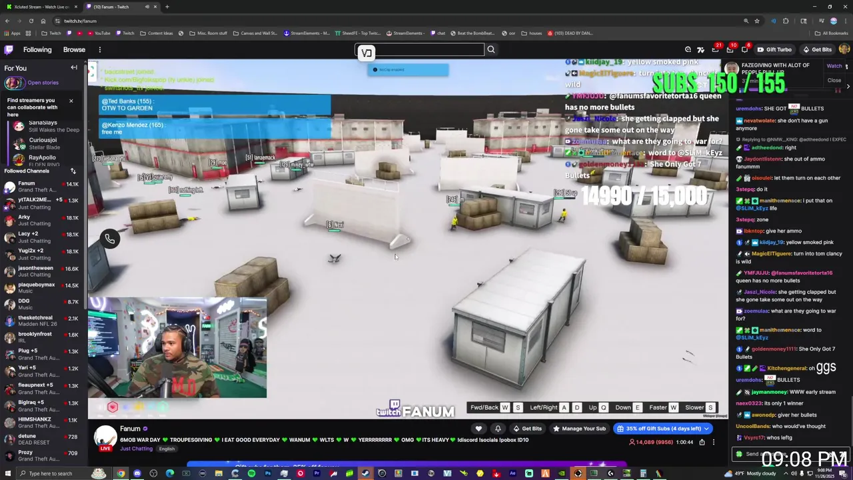Click the Just Chatting category link
The width and height of the screenshot is (853, 480).
click(x=136, y=449)
